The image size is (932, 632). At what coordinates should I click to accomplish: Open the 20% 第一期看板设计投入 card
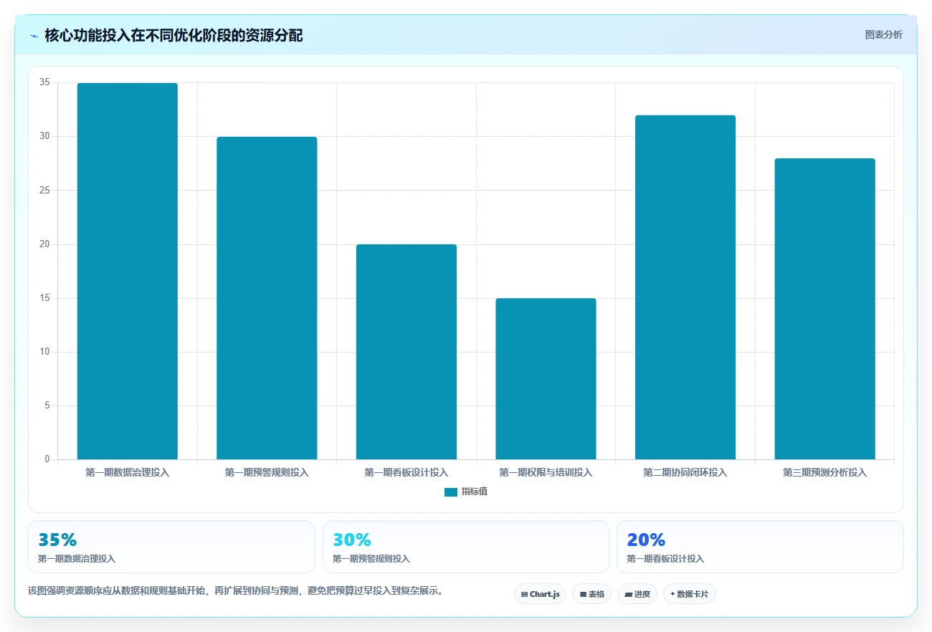point(760,547)
